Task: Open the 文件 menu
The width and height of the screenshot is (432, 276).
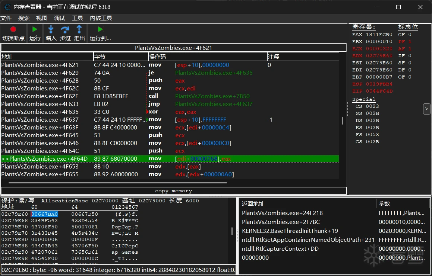Action: (x=6, y=18)
